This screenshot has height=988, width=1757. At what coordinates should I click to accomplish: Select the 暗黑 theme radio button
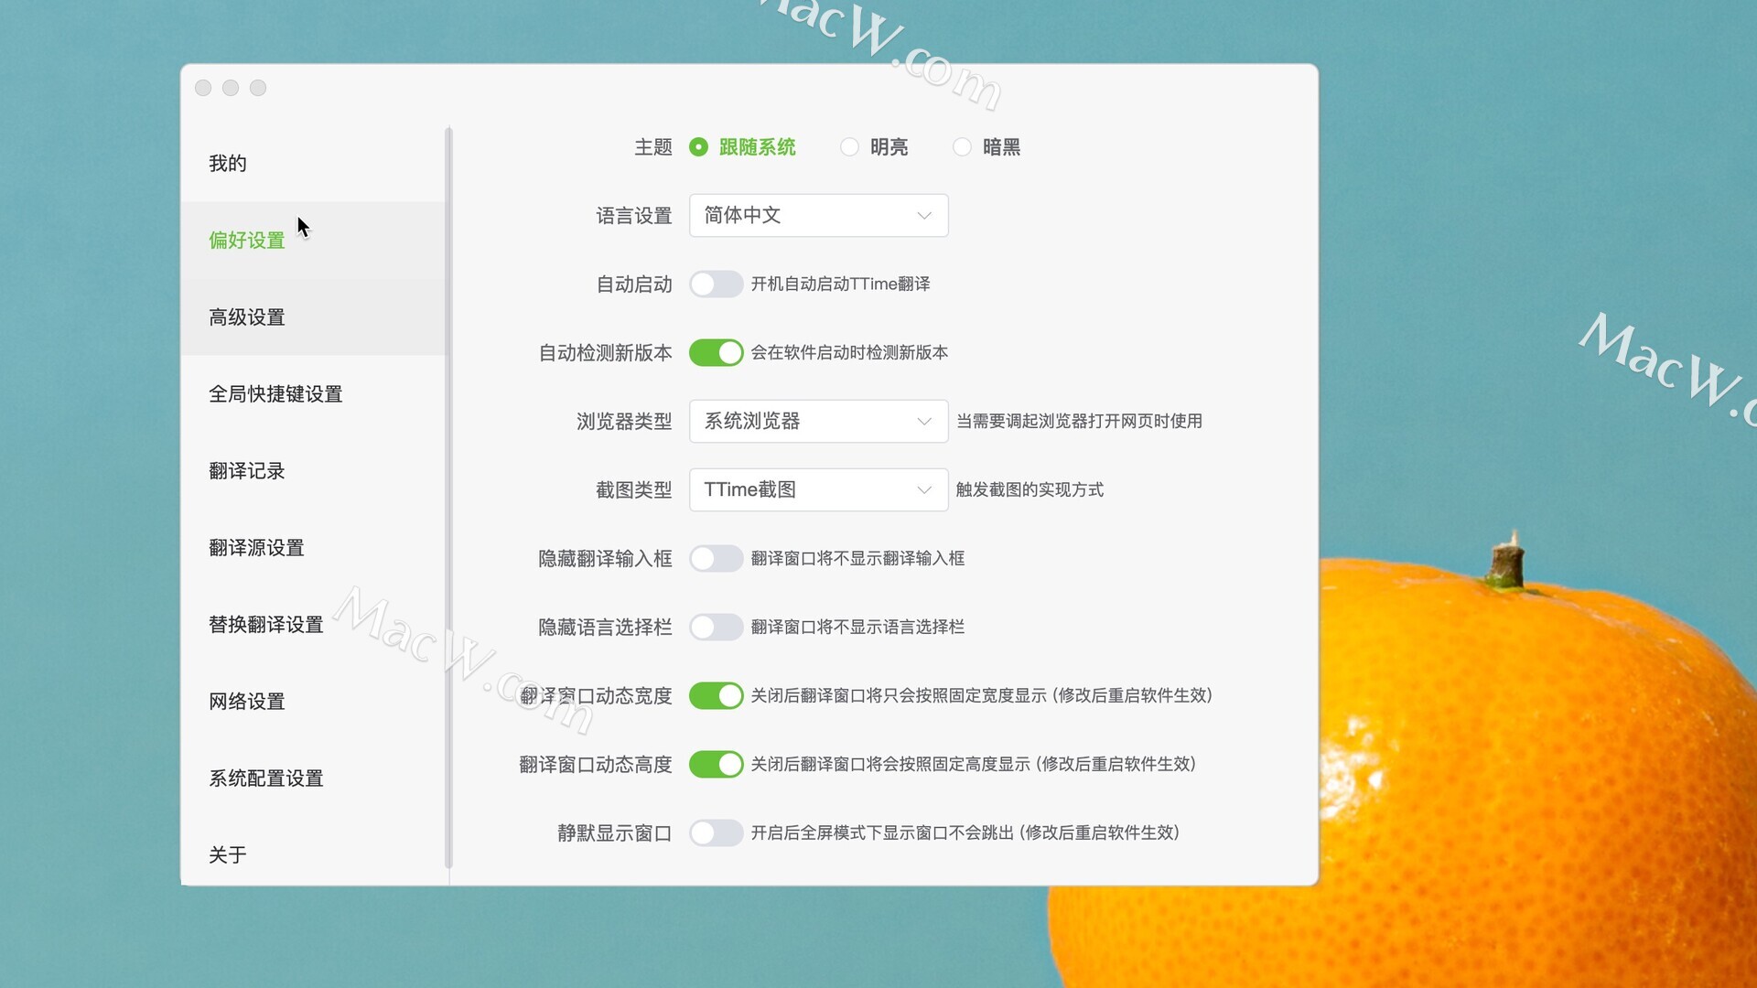(x=962, y=147)
